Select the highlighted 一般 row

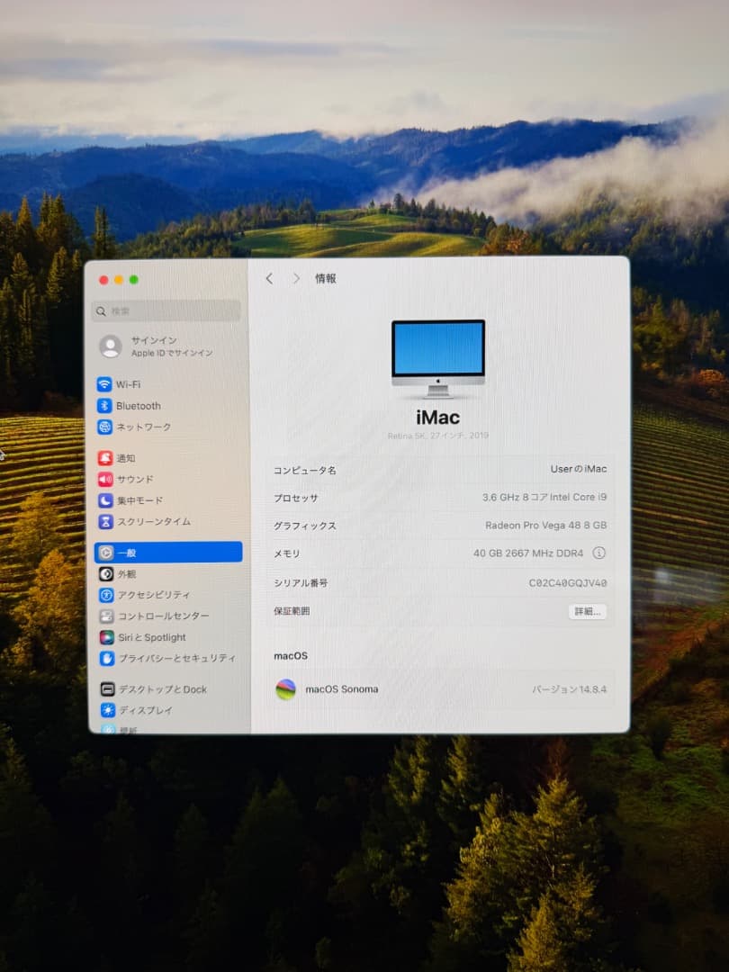pos(168,553)
